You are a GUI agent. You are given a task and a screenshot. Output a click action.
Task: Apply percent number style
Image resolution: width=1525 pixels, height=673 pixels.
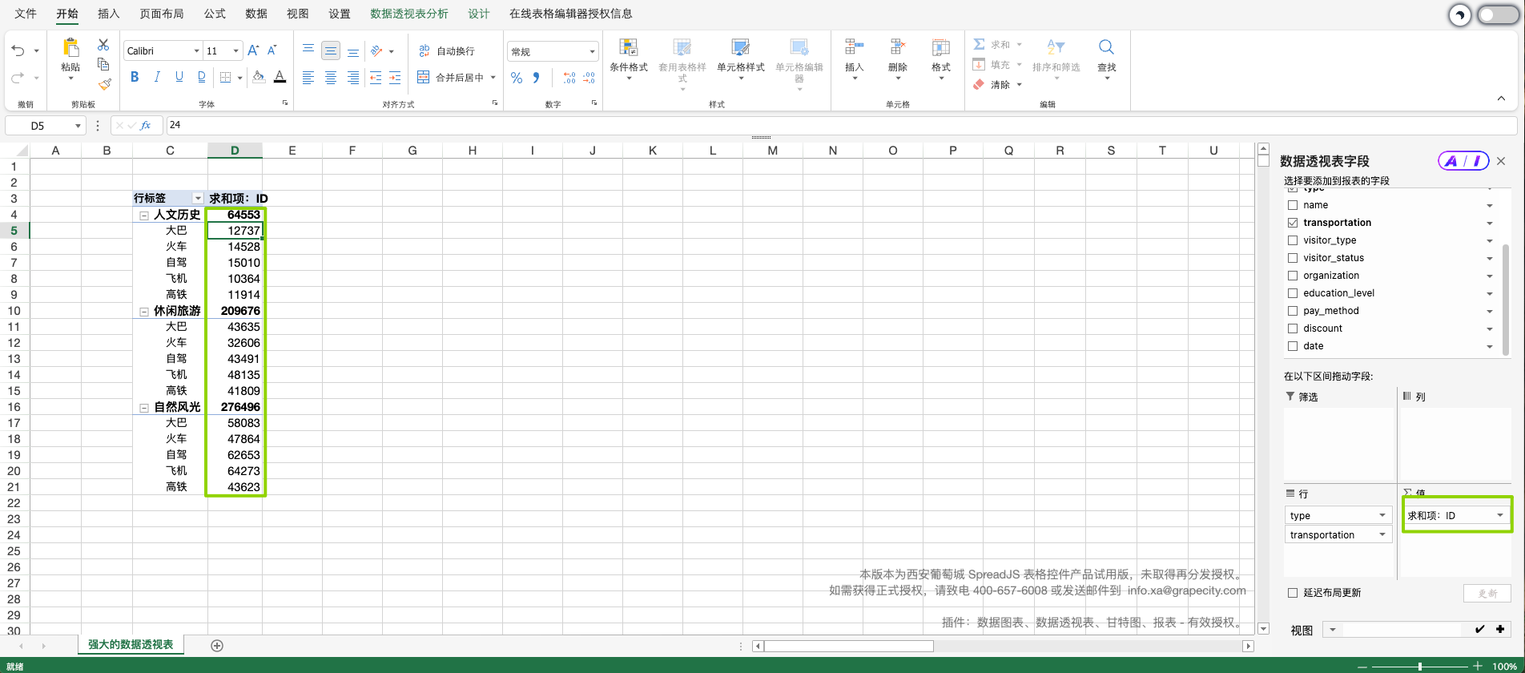point(517,78)
